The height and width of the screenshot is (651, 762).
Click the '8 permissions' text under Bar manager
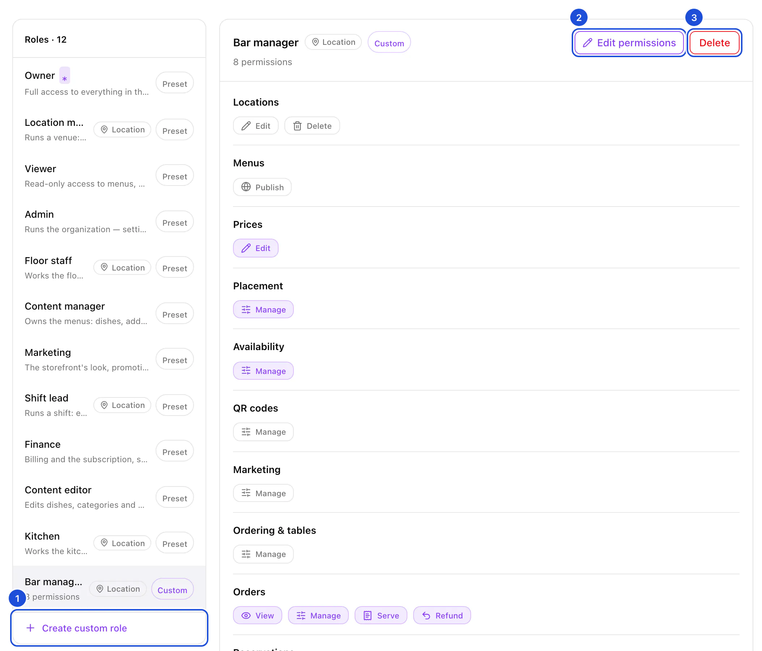tap(263, 62)
